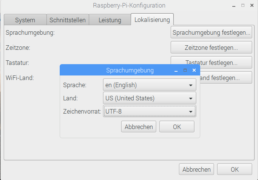Cancel with Abbrechen in the main configuration window
Viewport: 258px width, 180px height.
point(196,169)
